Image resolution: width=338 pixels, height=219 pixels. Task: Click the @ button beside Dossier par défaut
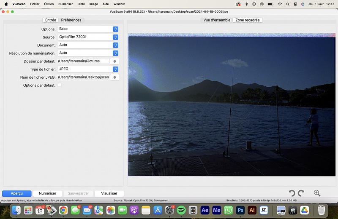point(114,61)
